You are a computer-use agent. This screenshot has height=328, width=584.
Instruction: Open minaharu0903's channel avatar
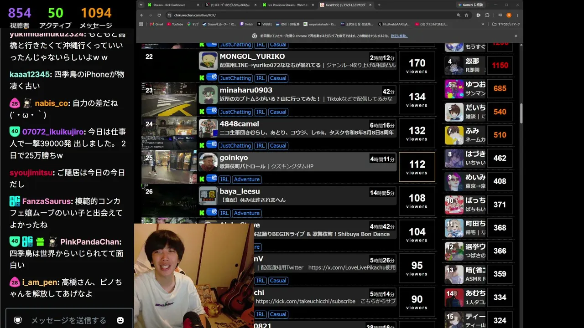coord(208,95)
